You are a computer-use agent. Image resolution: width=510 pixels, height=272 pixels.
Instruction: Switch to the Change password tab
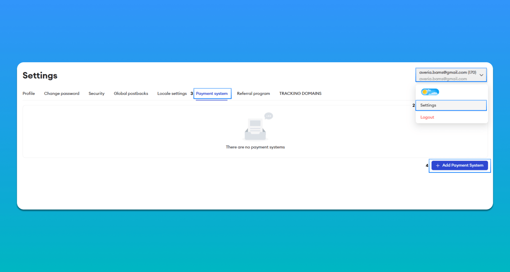coord(62,94)
